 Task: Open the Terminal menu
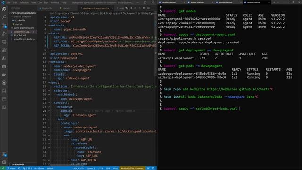coord(55,3)
